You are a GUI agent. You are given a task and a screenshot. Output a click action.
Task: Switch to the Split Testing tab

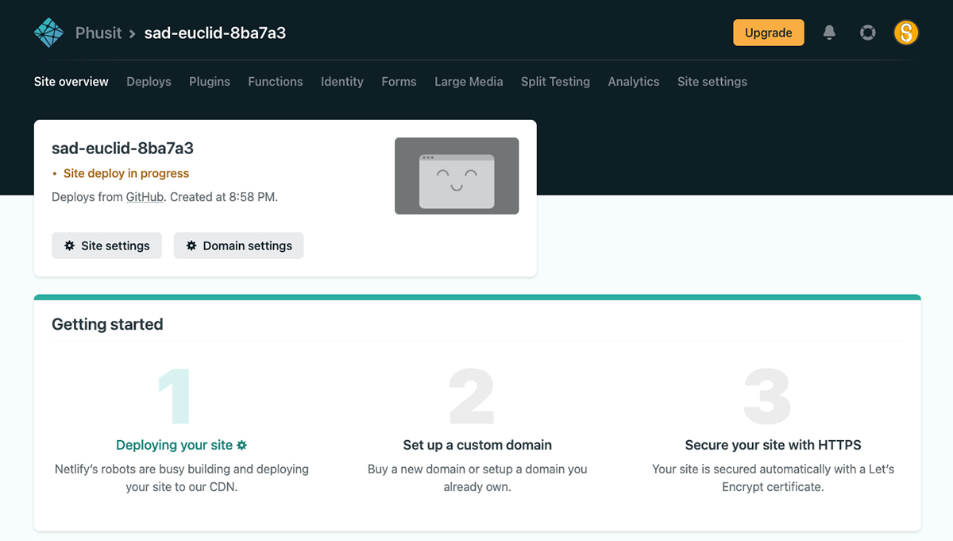pyautogui.click(x=555, y=81)
